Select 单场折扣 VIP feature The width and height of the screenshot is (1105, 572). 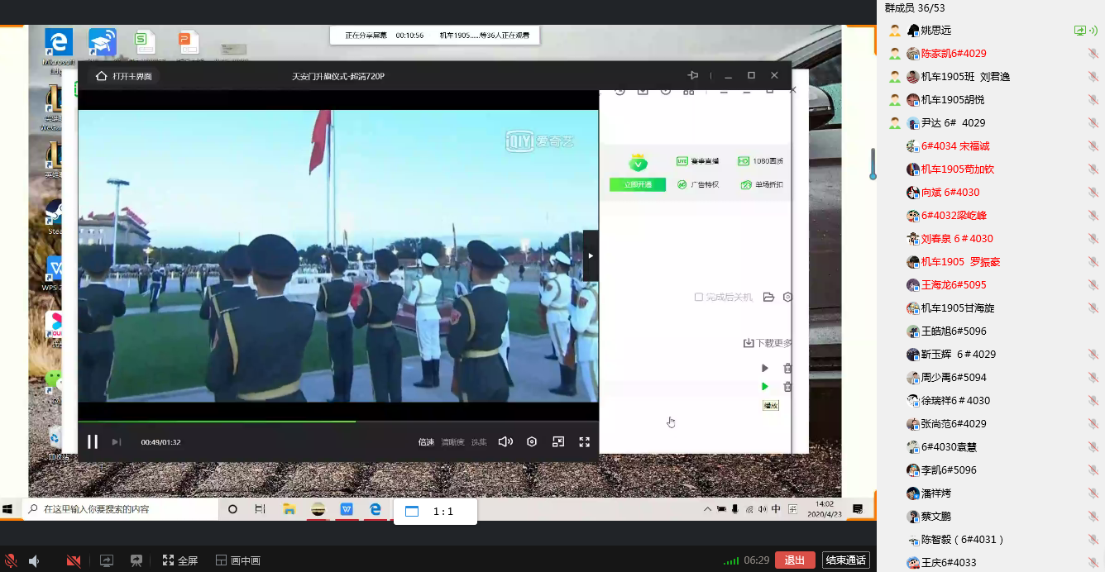click(x=762, y=184)
